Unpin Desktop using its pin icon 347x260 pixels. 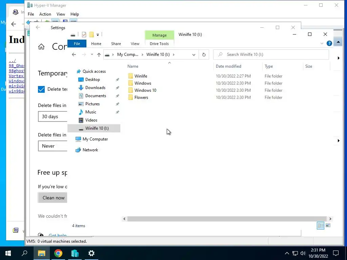[118, 80]
